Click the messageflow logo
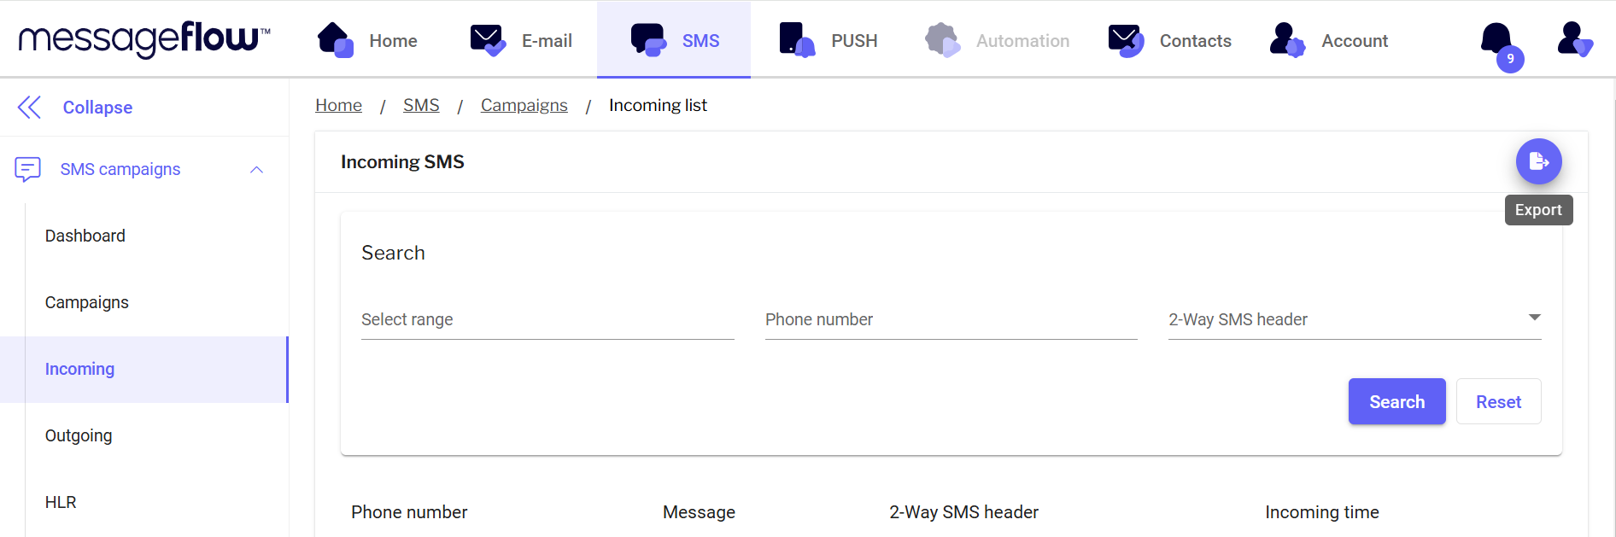This screenshot has width=1616, height=537. (144, 39)
